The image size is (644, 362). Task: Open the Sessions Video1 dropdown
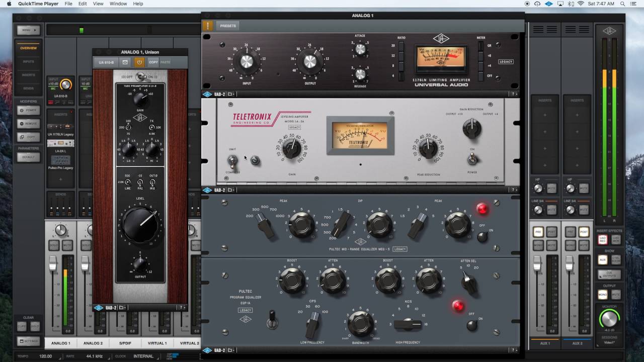point(609,343)
